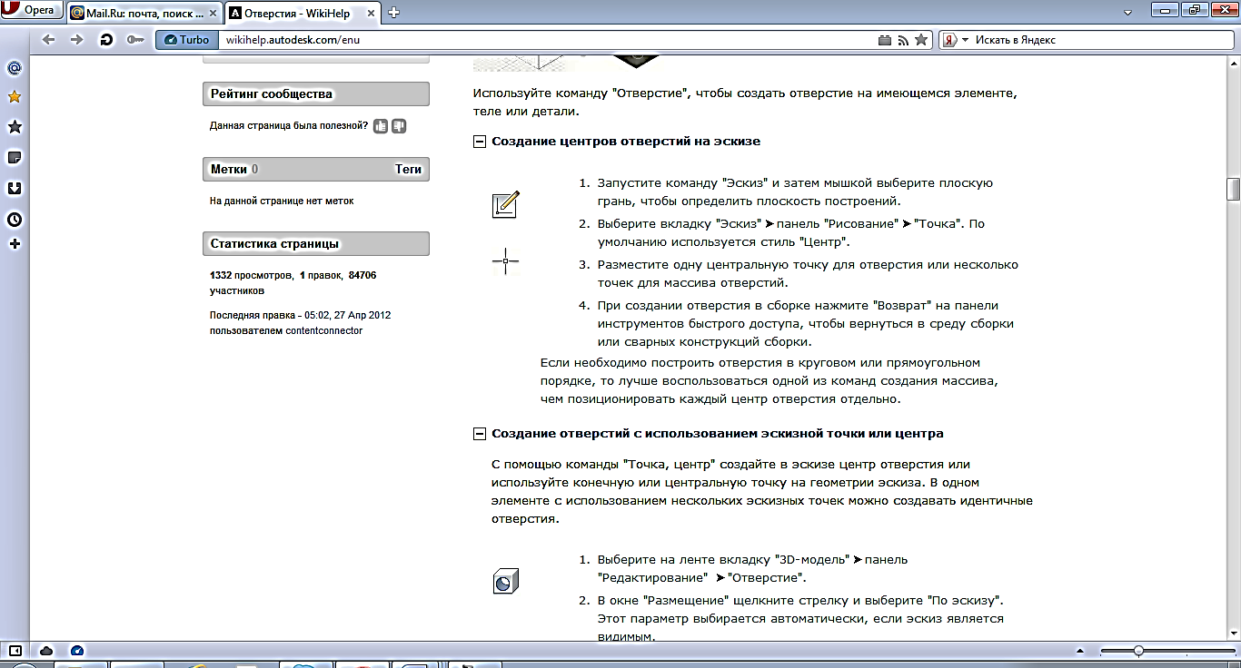The width and height of the screenshot is (1241, 668).
Task: Click the Sketch pencil icon in article
Action: [x=505, y=205]
